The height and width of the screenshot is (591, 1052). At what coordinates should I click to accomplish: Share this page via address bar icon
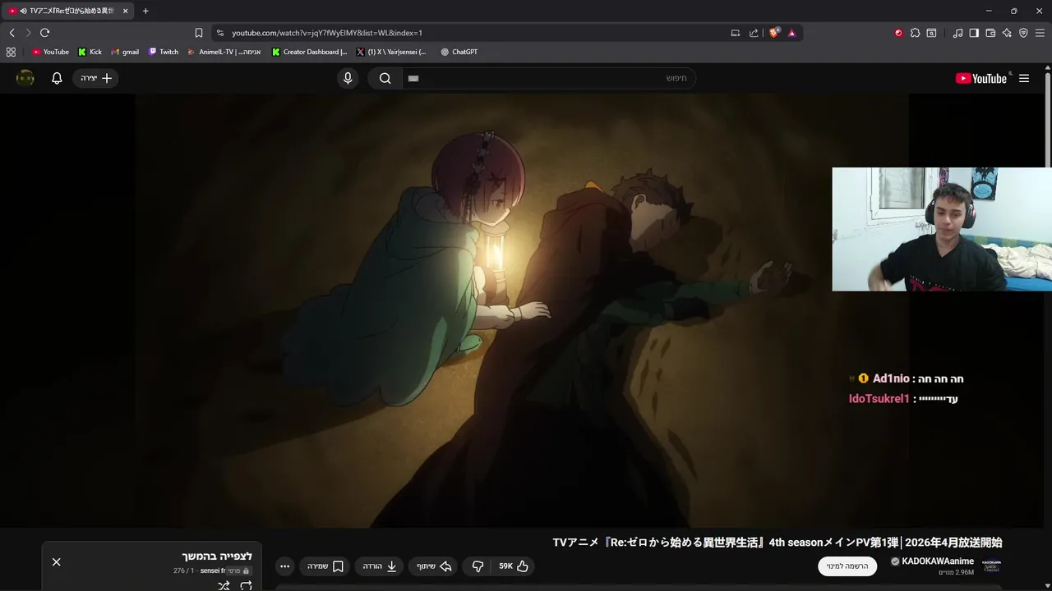click(x=754, y=33)
